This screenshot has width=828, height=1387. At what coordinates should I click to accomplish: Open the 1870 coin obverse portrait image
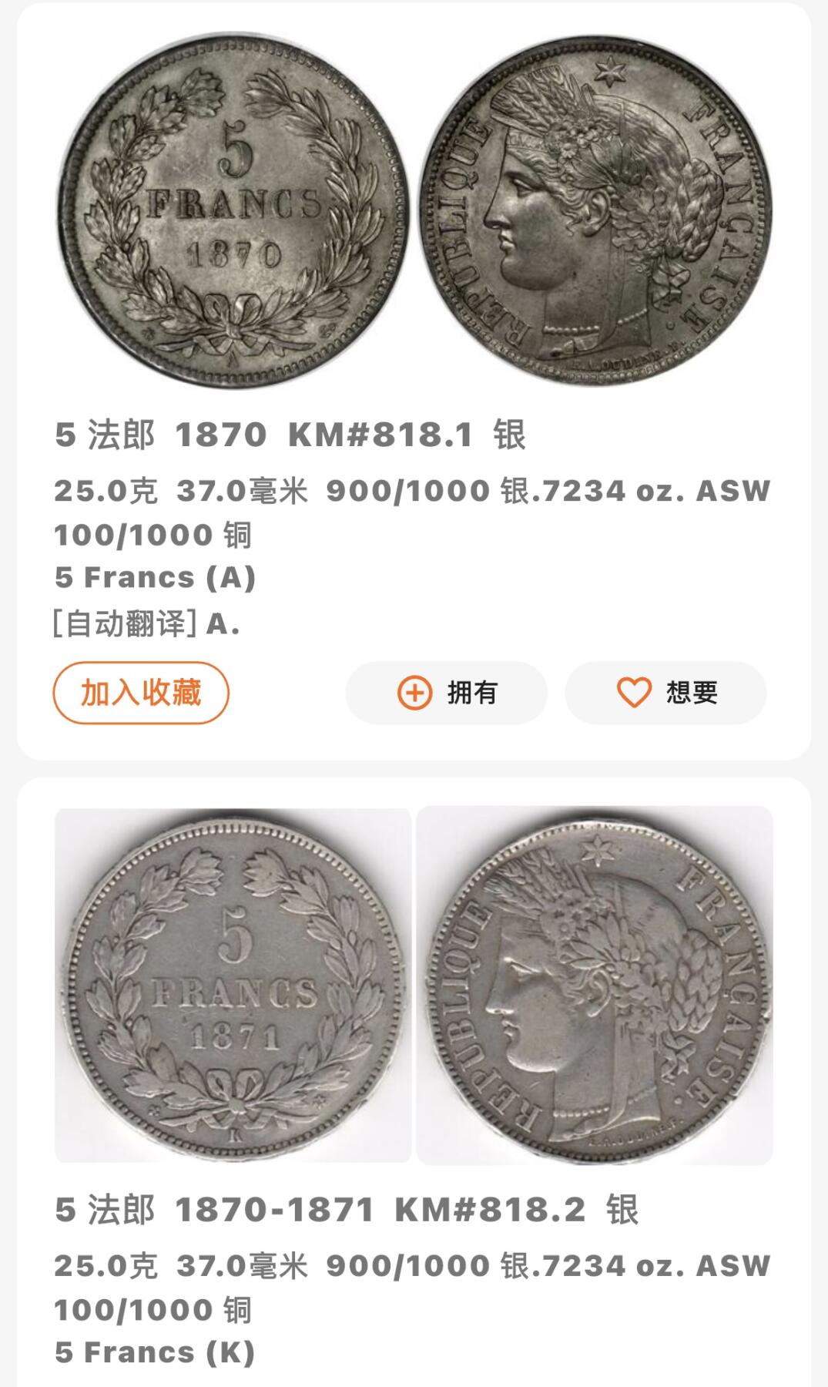point(595,210)
